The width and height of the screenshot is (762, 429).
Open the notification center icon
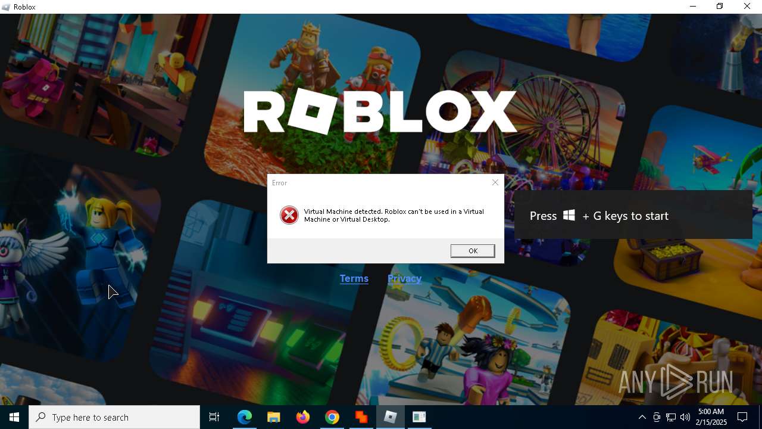(743, 417)
